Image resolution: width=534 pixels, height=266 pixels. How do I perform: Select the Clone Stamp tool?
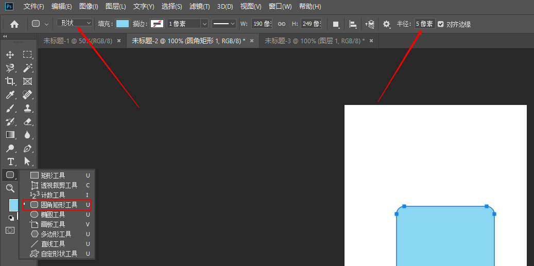coord(27,108)
